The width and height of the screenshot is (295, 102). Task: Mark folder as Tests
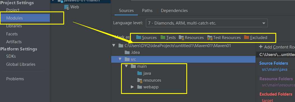[168, 38]
